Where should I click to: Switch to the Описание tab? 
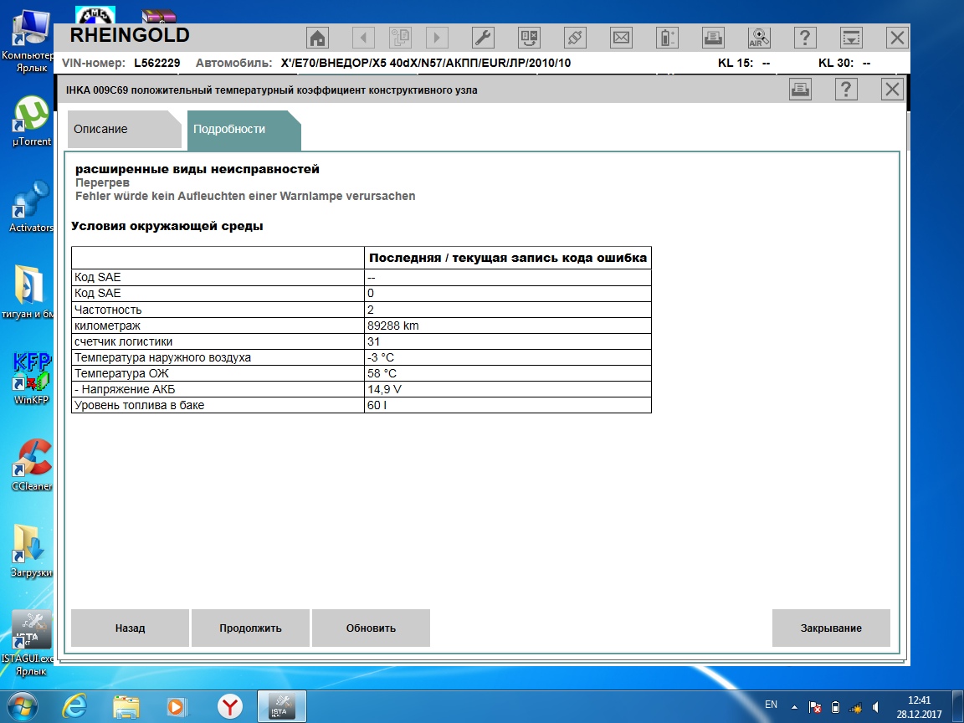pos(123,129)
